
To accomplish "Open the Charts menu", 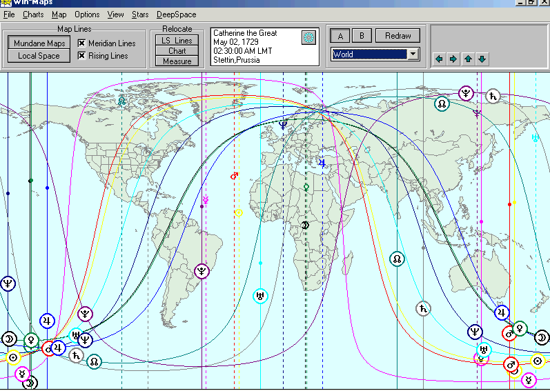I will point(33,14).
